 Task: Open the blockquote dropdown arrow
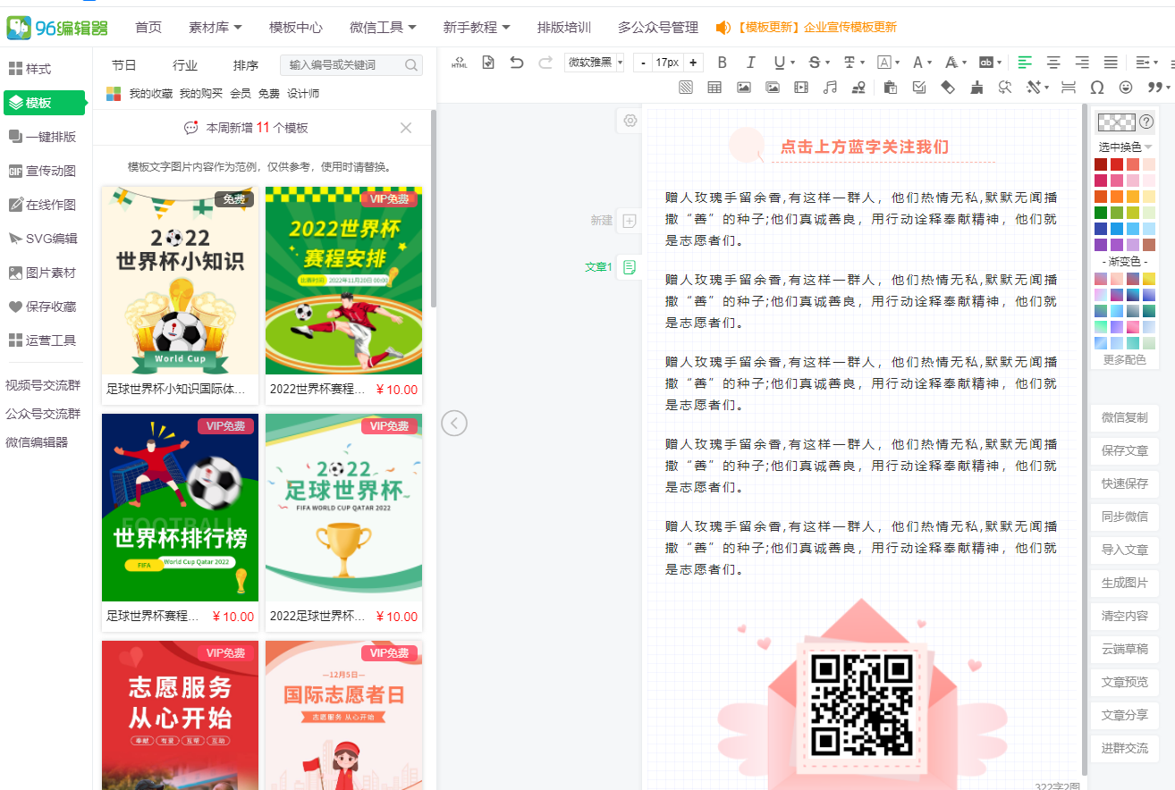[1169, 88]
